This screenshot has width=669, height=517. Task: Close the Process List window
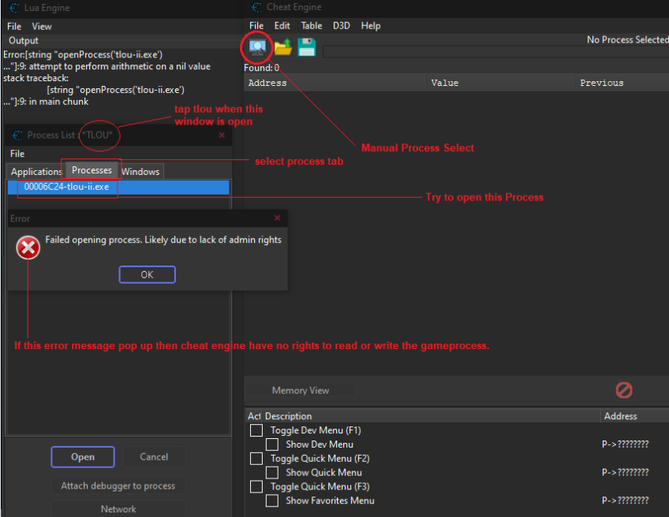click(222, 135)
